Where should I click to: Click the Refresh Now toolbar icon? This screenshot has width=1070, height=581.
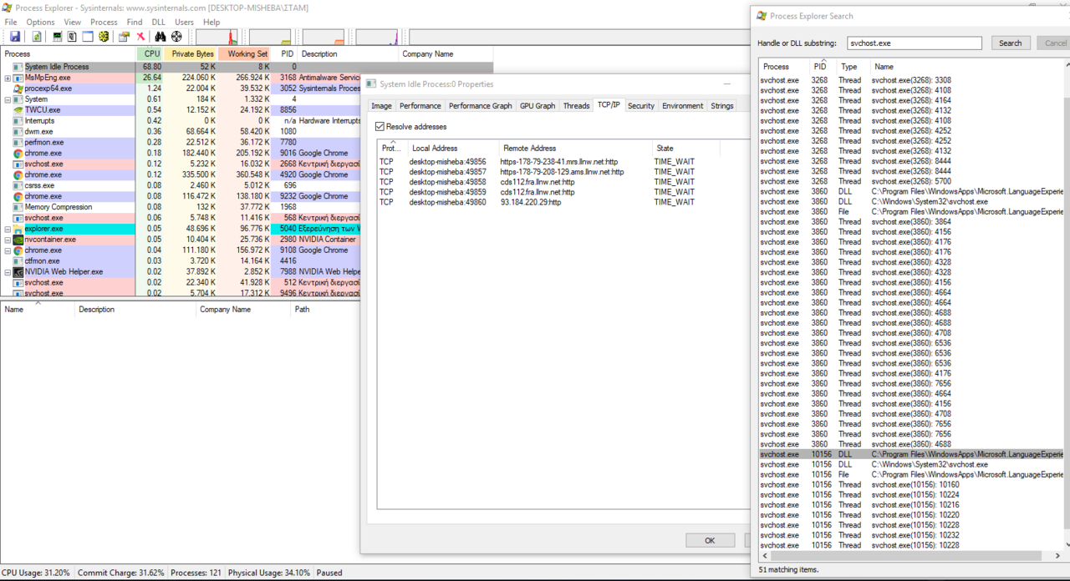coord(37,37)
